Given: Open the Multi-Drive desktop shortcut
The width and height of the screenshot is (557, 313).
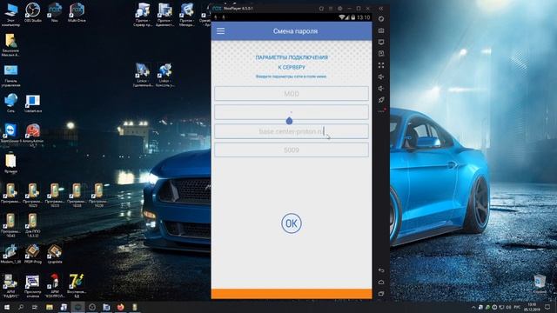Looking at the screenshot, I should tap(77, 12).
